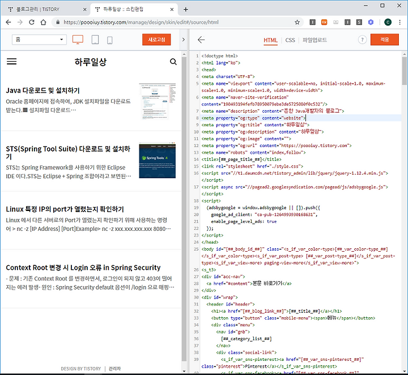Select the 하루일상 스킨편집 browser tab
This screenshot has width=408, height=375.
coord(134,10)
